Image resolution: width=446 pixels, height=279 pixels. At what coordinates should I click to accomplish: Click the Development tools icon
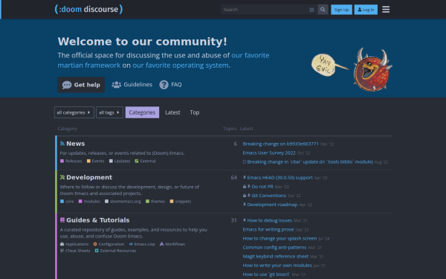tap(62, 177)
